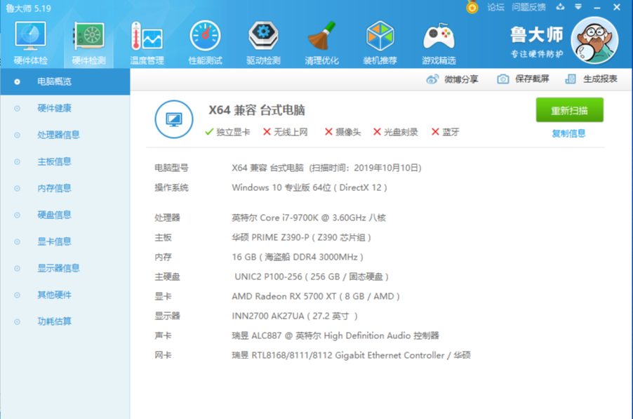Click 复制信息 to copy system info
Screen dimensions: 633x419
coord(570,133)
